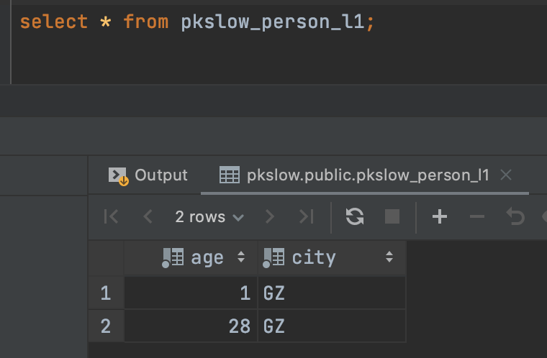
Task: Go to the next page of results
Action: [270, 217]
